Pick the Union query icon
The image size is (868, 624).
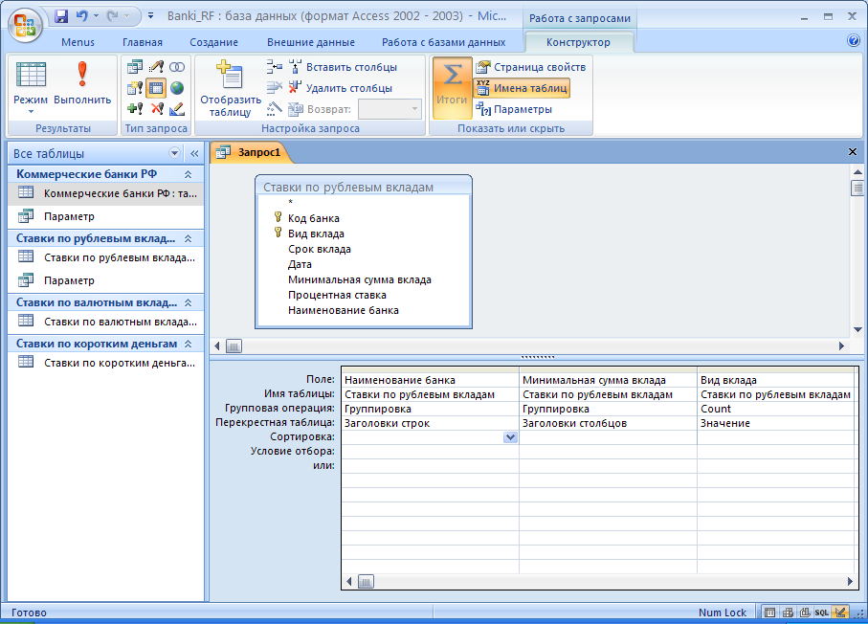tap(177, 67)
